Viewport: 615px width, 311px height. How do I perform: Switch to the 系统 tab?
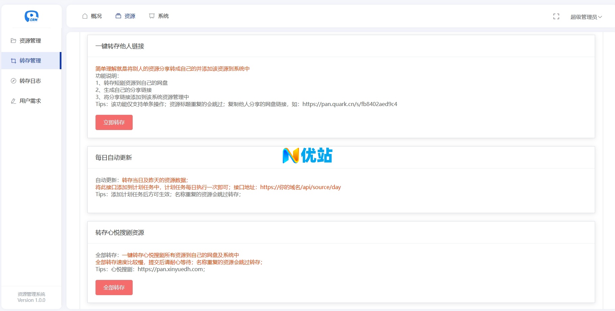pos(163,16)
